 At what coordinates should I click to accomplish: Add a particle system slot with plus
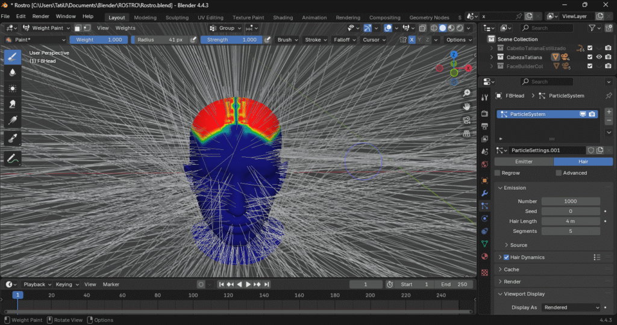609,112
